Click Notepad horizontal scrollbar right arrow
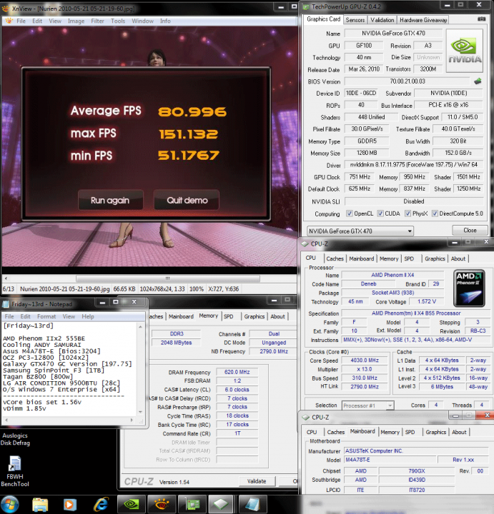The image size is (494, 514). (x=132, y=420)
